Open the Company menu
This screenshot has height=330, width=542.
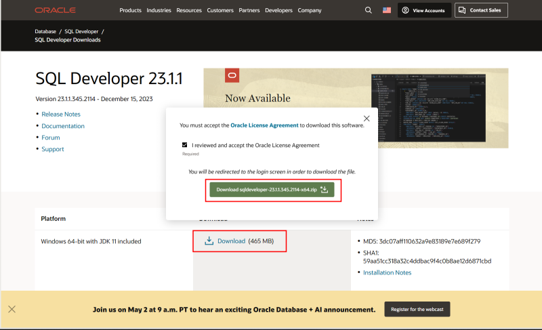(x=310, y=10)
